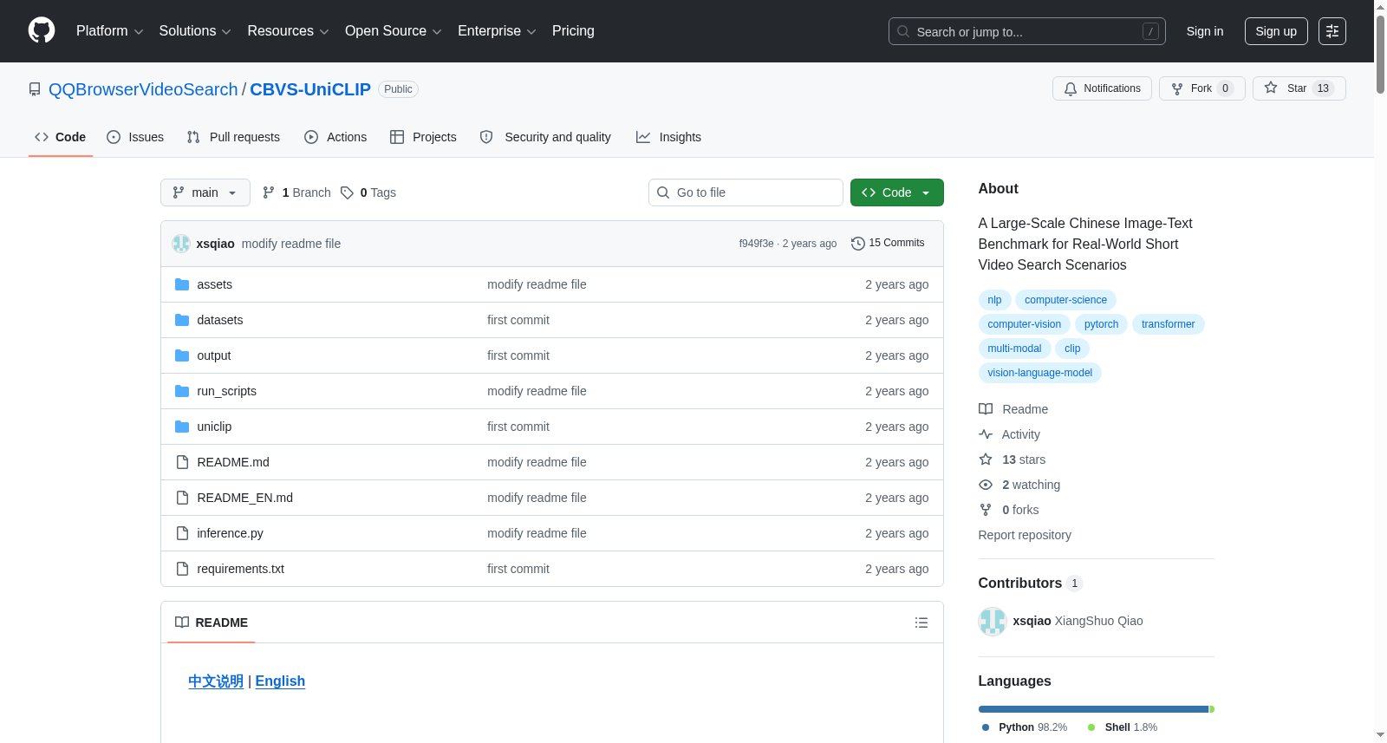Expand the Platform menu
Viewport: 1387px width, 743px height.
click(x=109, y=31)
